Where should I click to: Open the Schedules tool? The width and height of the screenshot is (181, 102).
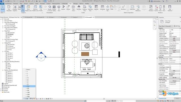pos(102,8)
